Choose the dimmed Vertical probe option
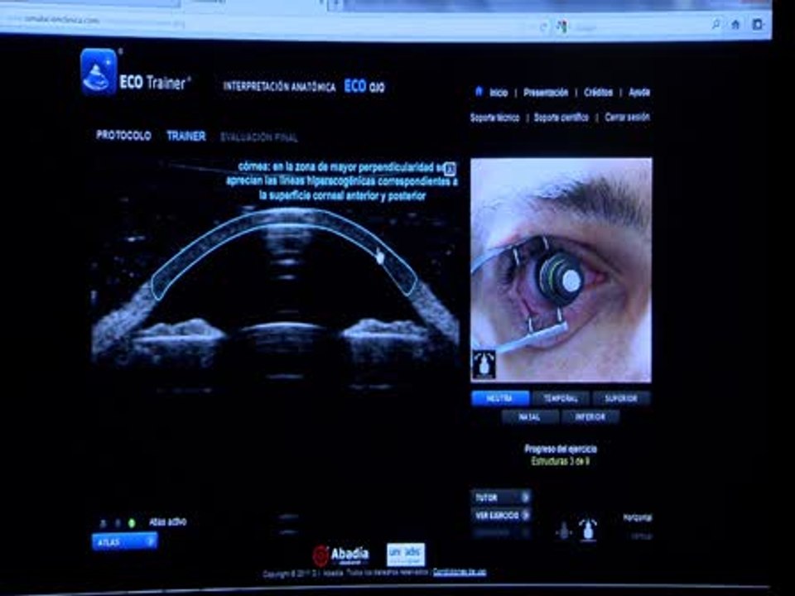The width and height of the screenshot is (795, 596). coord(641,536)
